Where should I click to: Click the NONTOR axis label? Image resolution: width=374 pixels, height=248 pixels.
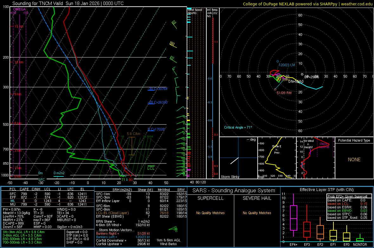tap(360, 245)
